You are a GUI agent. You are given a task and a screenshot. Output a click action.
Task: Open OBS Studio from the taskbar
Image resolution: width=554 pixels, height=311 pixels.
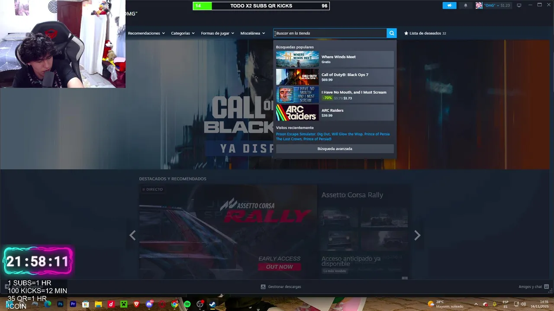click(200, 304)
